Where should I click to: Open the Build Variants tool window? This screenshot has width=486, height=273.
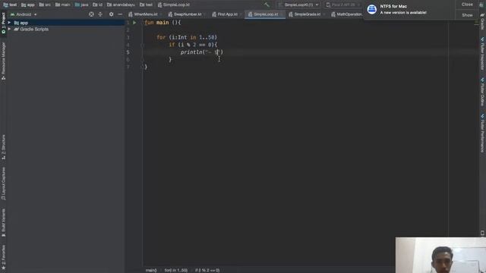click(x=3, y=222)
